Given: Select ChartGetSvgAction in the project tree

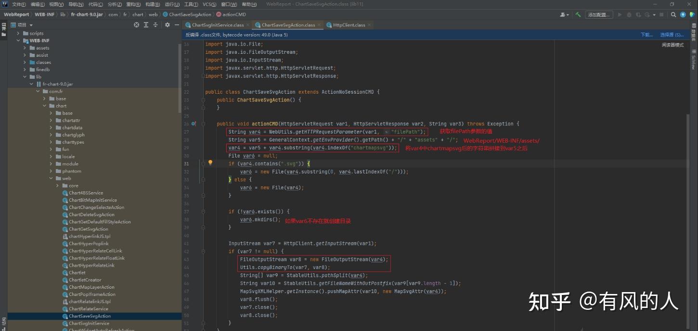Looking at the screenshot, I should pos(89,229).
